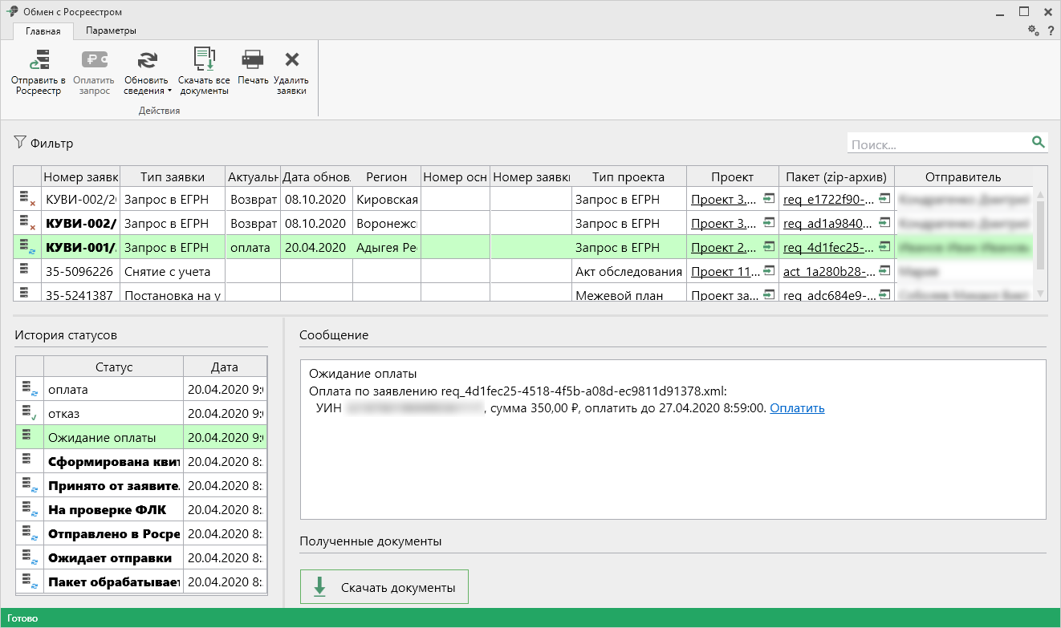Click Send to Rosreestr toolbar icon

point(38,61)
